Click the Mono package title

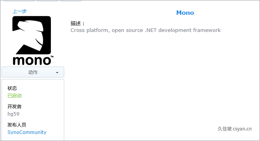pyautogui.click(x=185, y=13)
